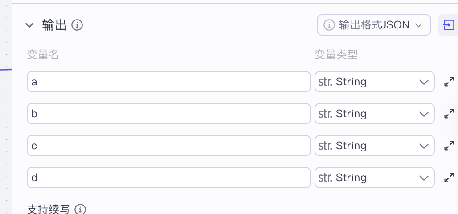This screenshot has width=458, height=214.
Task: Click the variable name field containing b
Action: point(168,114)
